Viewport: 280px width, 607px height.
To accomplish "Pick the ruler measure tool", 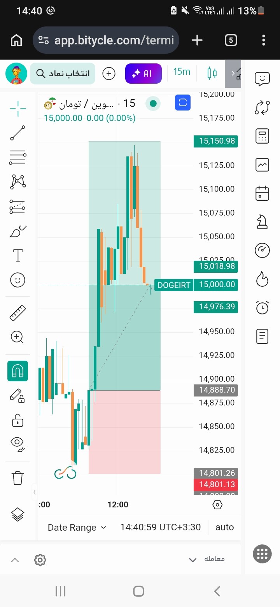I will 18,313.
